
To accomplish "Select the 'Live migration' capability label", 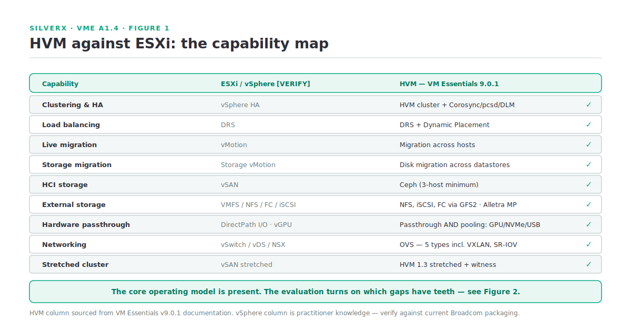I will (x=69, y=144).
